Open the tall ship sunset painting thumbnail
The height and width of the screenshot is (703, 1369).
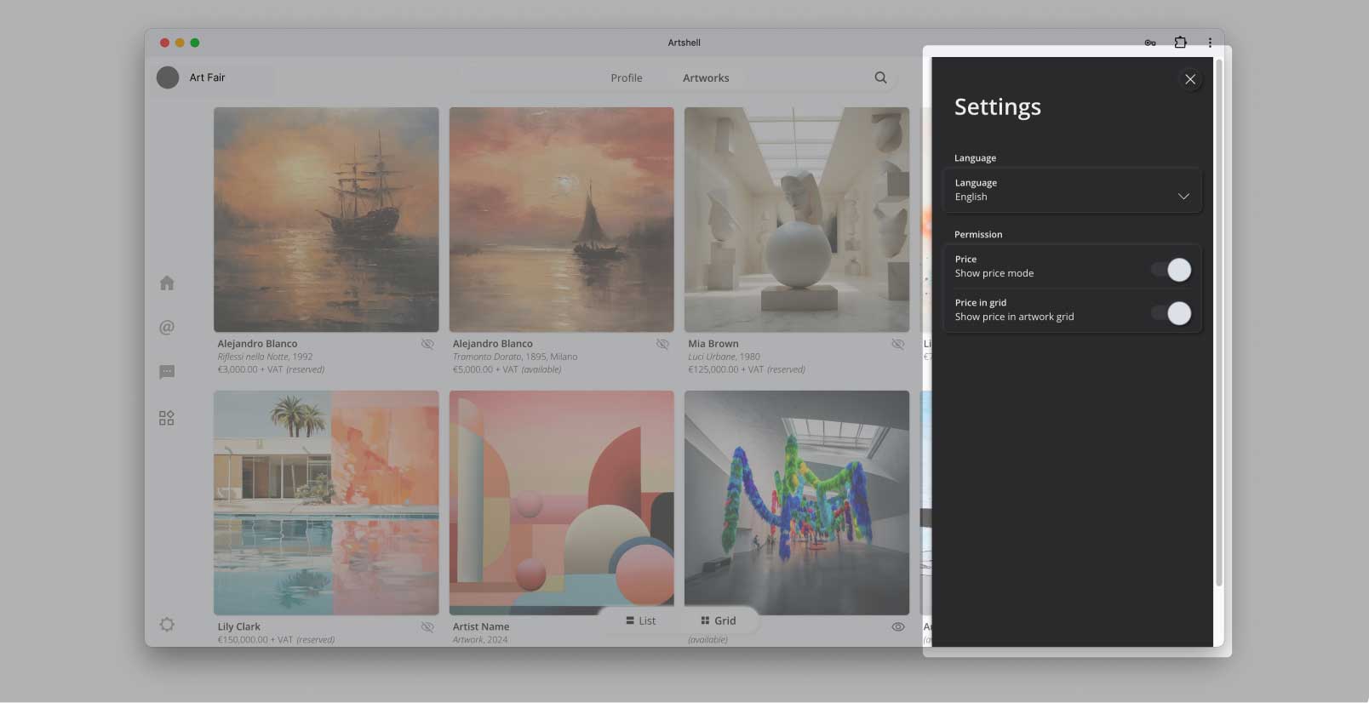click(x=326, y=220)
